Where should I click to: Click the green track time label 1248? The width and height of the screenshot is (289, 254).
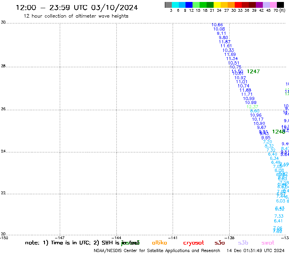278,132
